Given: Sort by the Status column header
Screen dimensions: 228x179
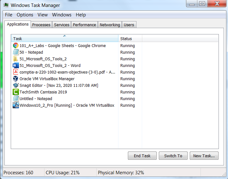Looking at the screenshot, I should pyautogui.click(x=130, y=39).
